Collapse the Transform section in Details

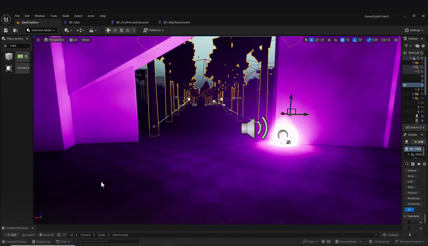pos(405,216)
